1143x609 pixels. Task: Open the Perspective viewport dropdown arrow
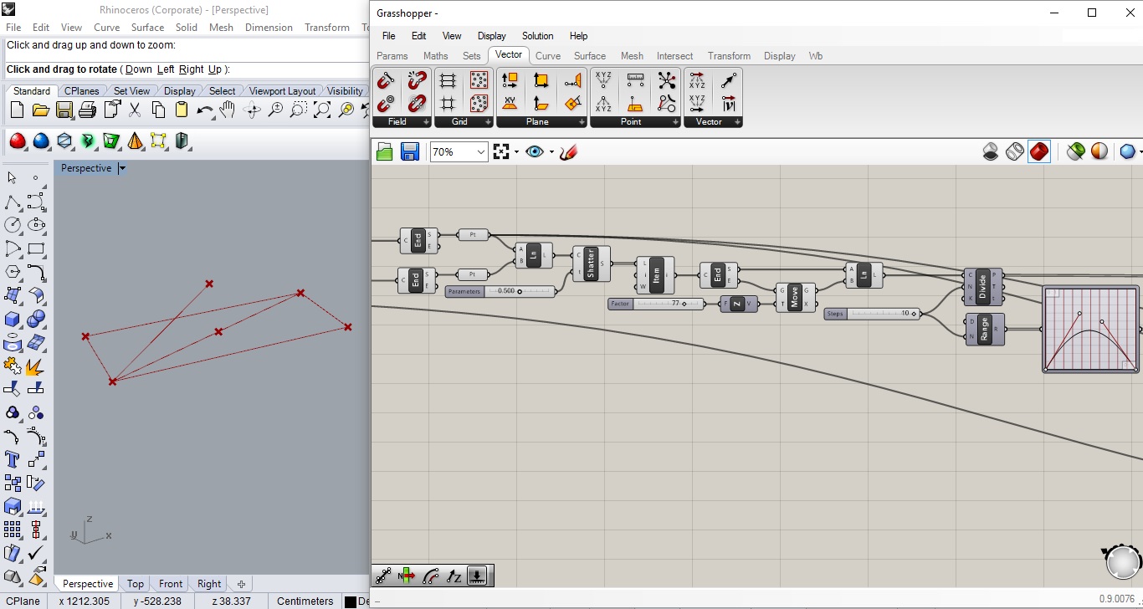coord(122,168)
